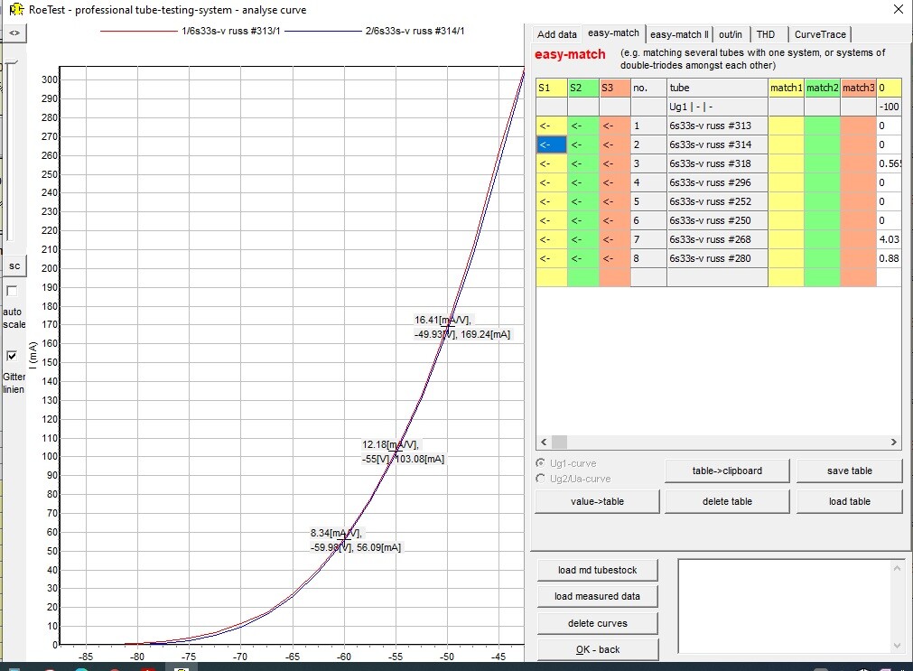913x671 pixels.
Task: Open the CurveTrace tab
Action: pyautogui.click(x=820, y=34)
